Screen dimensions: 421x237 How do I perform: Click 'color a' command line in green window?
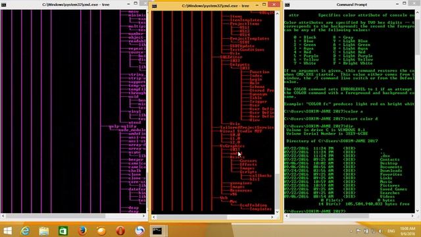click(323, 111)
